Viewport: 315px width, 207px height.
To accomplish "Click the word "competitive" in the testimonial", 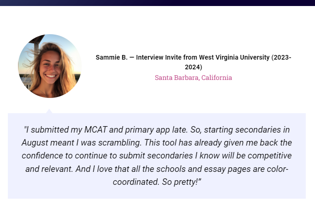I will click(x=270, y=156).
